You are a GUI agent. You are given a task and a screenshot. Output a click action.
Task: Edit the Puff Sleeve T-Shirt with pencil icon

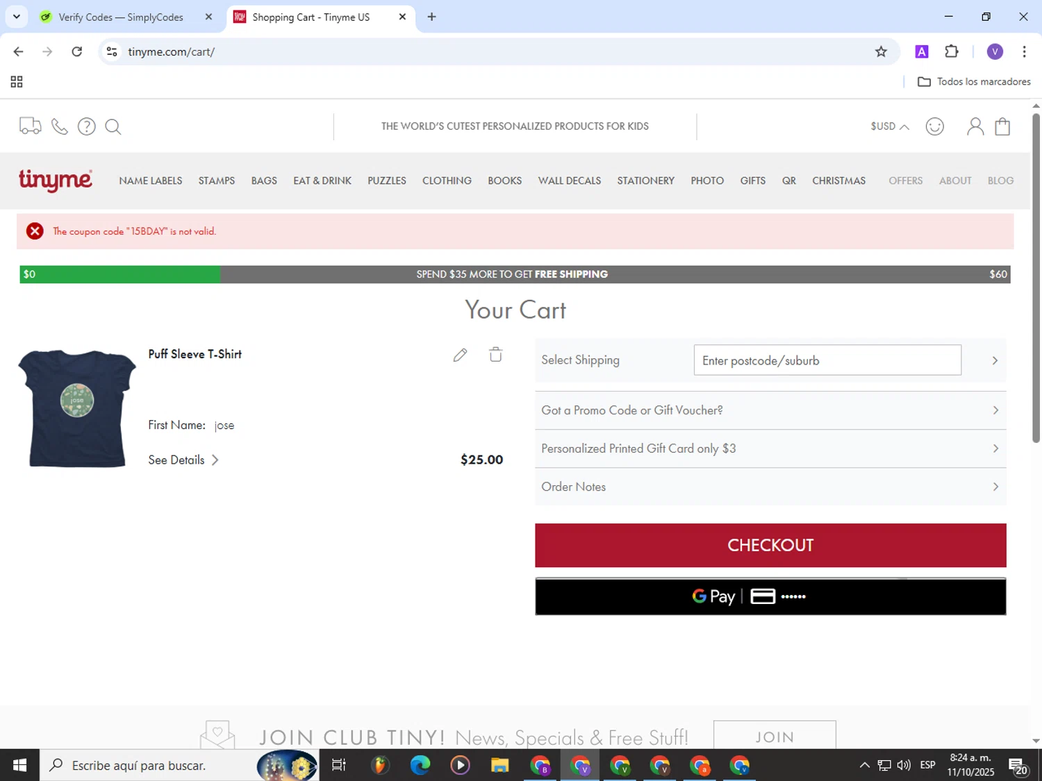tap(460, 355)
